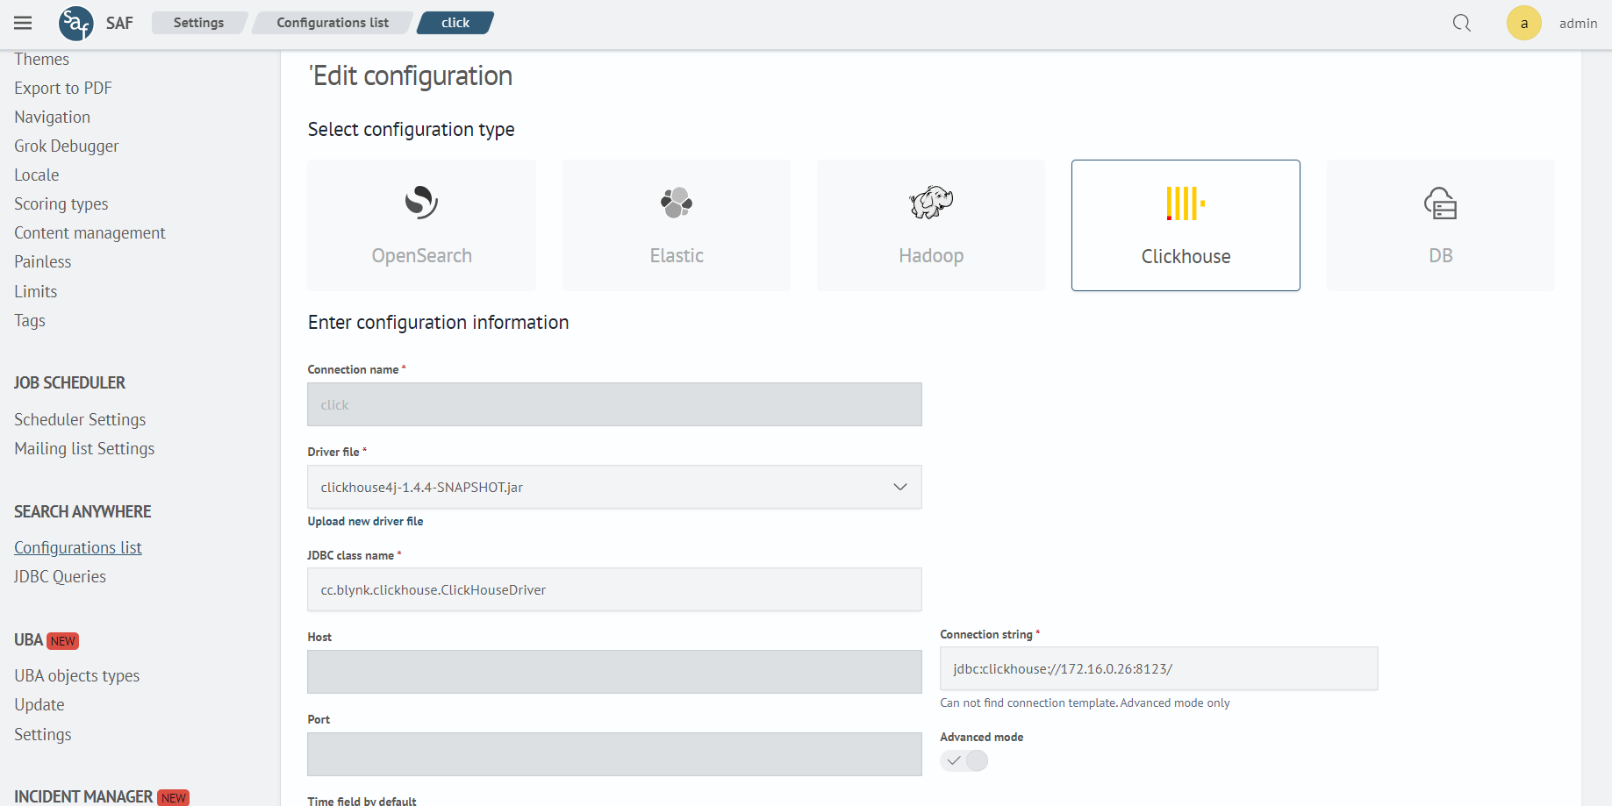Open Navigation in sidebar
1612x806 pixels.
52,118
